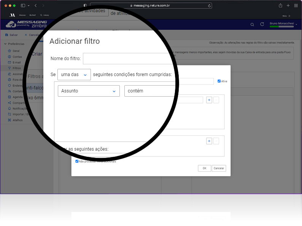Toggle the Safari sidebar icon
The width and height of the screenshot is (302, 226).
[23, 6]
